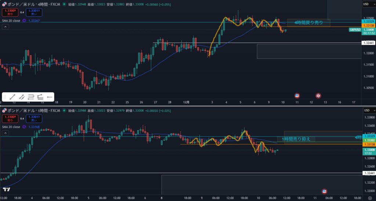The height and width of the screenshot is (201, 376).
Task: Click the market status dot on the 4-hour chart
Action: tap(65, 4)
